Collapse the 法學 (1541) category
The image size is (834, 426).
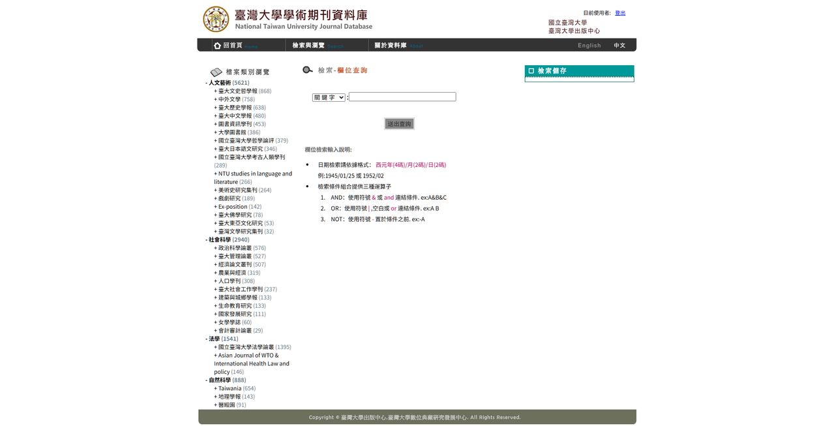click(222, 339)
